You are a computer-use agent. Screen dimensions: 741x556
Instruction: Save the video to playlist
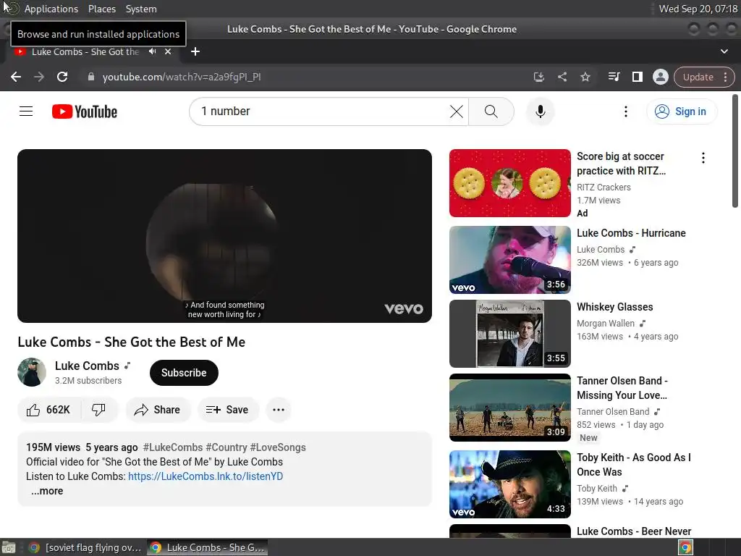pyautogui.click(x=227, y=410)
